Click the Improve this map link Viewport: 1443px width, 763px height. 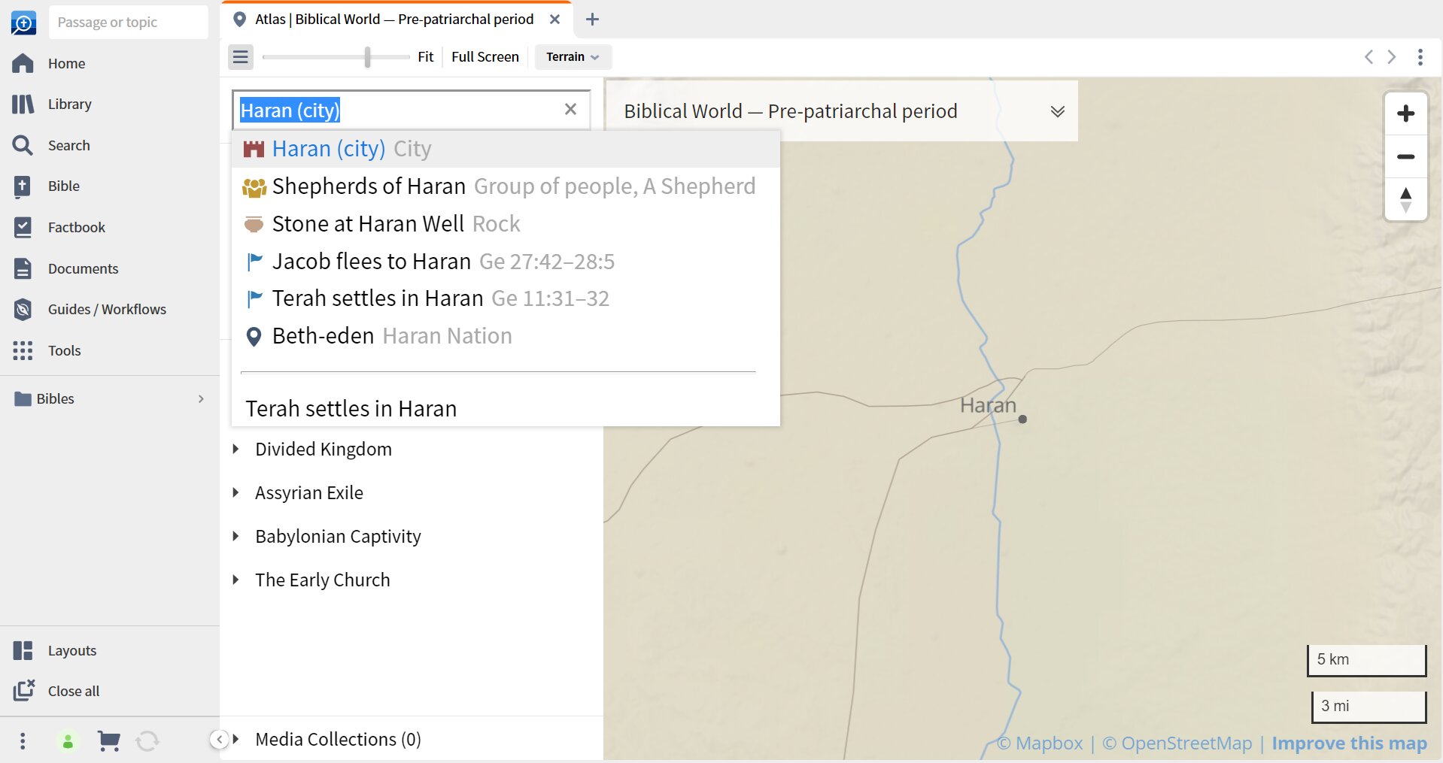click(x=1349, y=743)
